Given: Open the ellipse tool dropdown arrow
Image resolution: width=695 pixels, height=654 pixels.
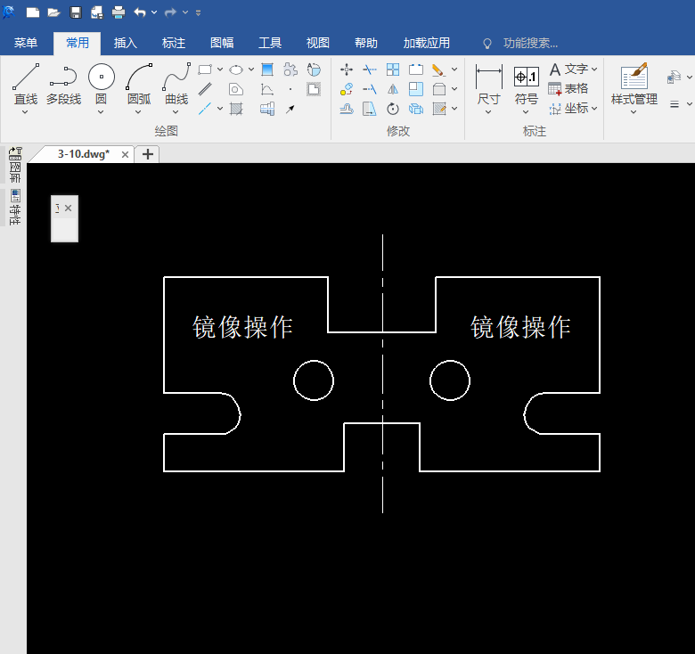Looking at the screenshot, I should (251, 69).
